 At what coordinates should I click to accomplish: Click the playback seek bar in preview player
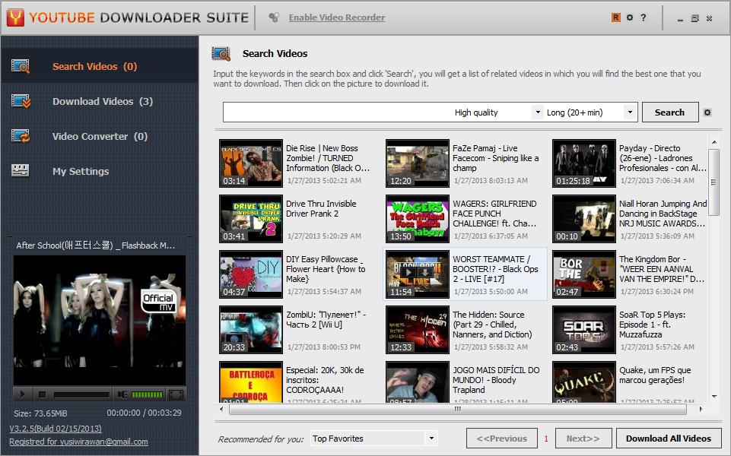pos(81,394)
